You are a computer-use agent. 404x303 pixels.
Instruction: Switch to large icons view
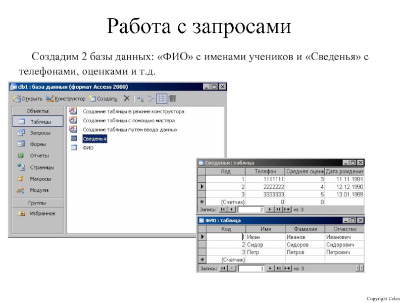(140, 99)
